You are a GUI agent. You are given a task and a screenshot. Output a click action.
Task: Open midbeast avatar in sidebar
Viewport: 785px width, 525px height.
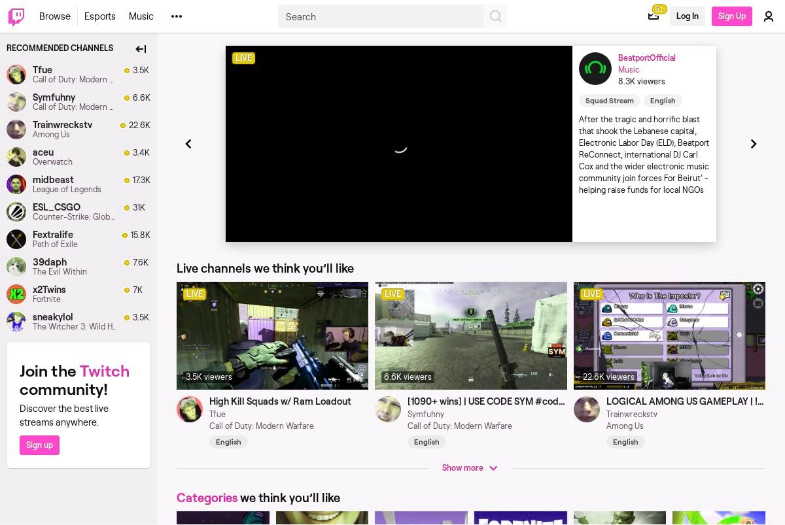coord(16,184)
